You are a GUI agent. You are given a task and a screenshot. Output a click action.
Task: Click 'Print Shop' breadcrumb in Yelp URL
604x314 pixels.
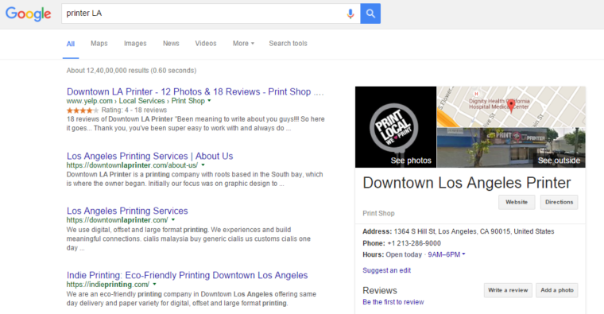pyautogui.click(x=188, y=101)
